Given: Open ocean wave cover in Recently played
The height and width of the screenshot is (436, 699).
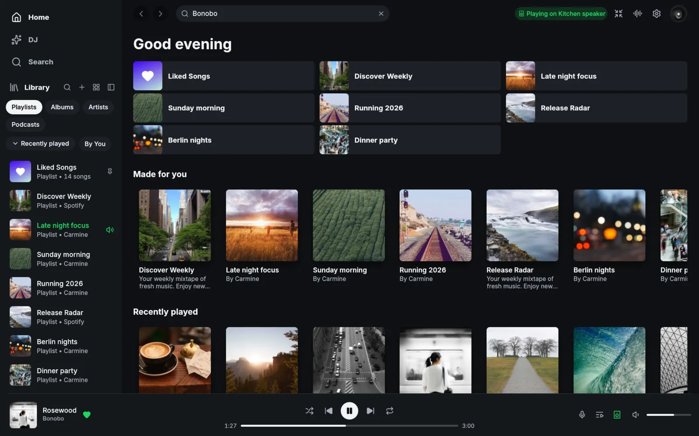Looking at the screenshot, I should tap(609, 360).
